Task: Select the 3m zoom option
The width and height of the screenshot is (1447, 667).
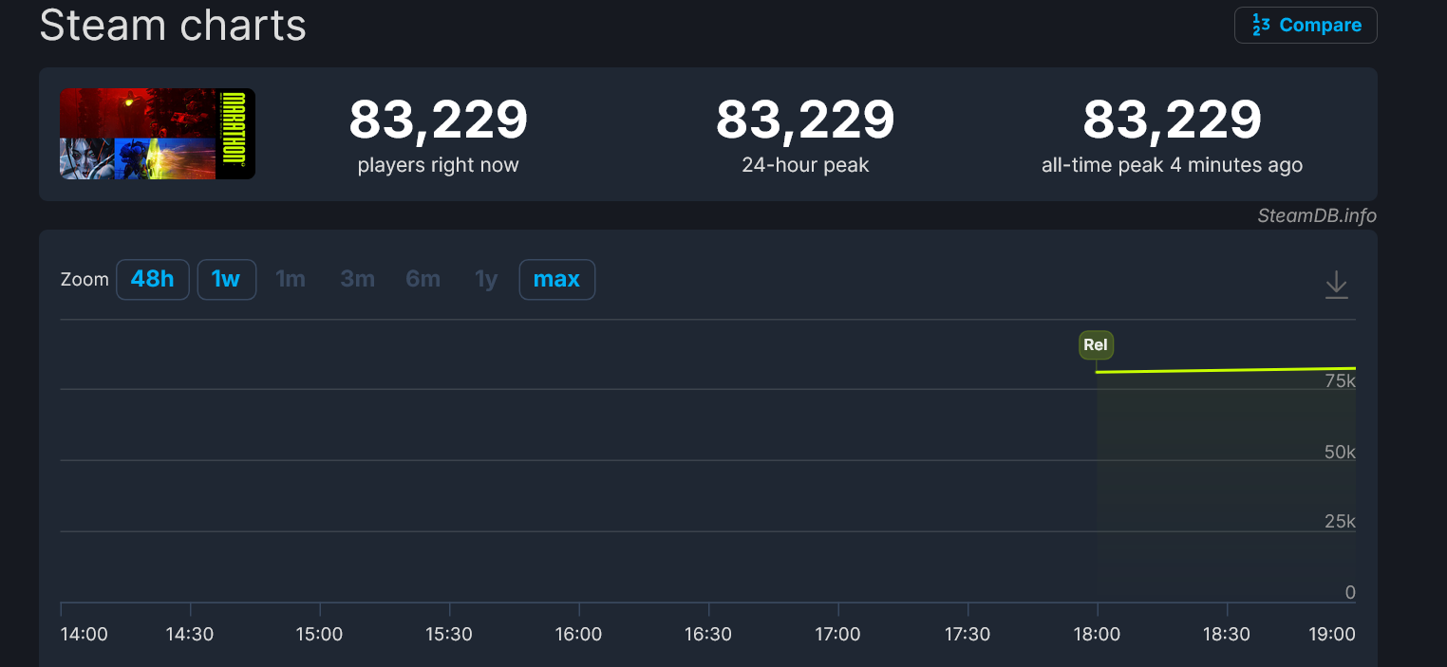Action: pyautogui.click(x=357, y=280)
